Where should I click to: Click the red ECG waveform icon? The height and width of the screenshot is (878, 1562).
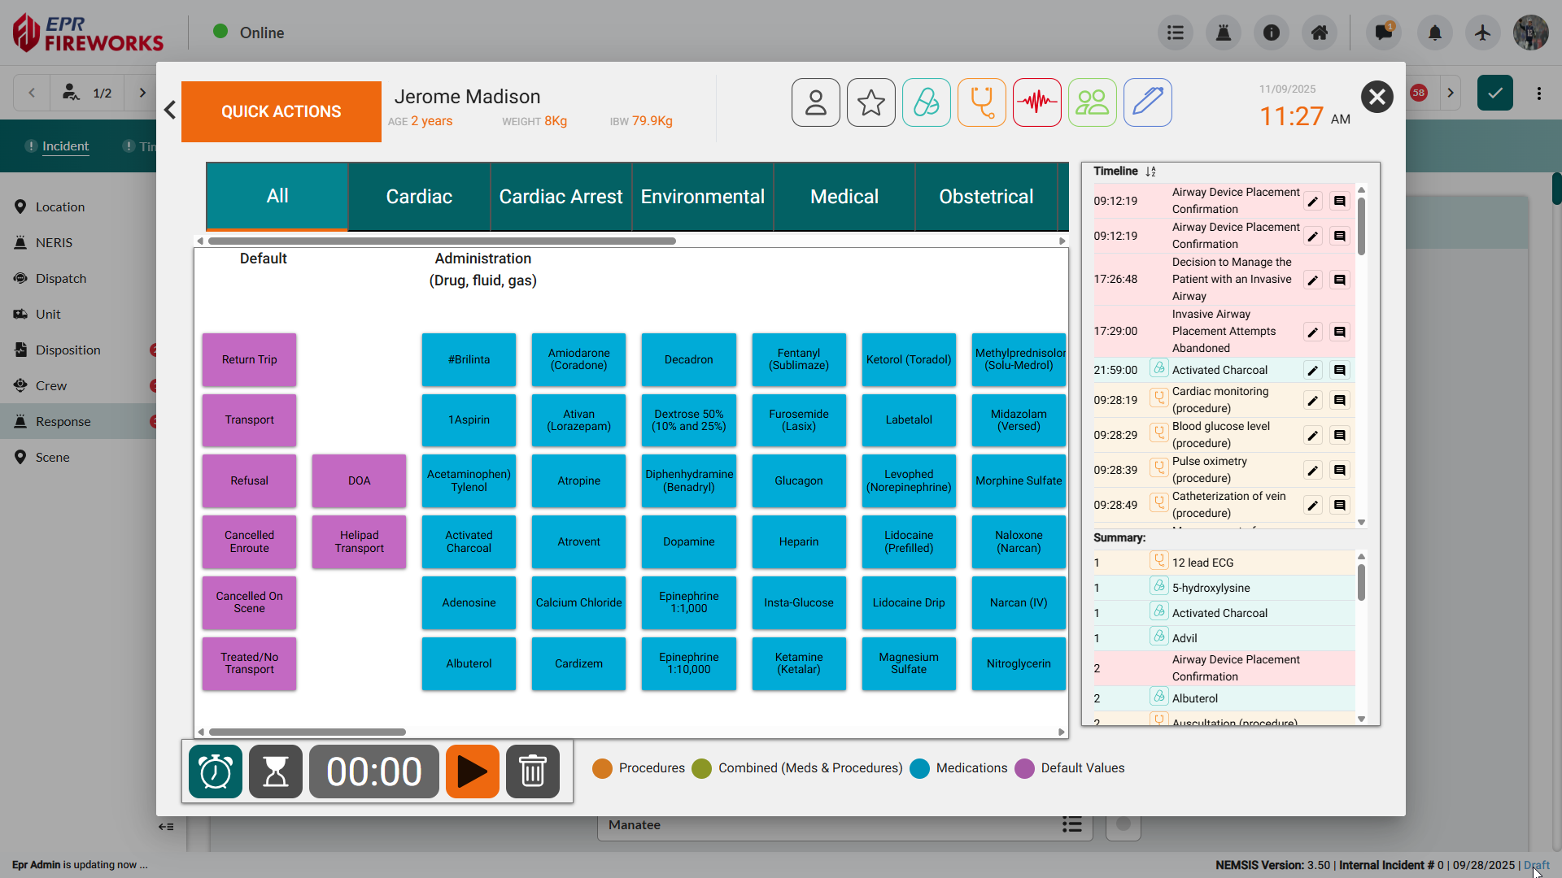point(1036,102)
